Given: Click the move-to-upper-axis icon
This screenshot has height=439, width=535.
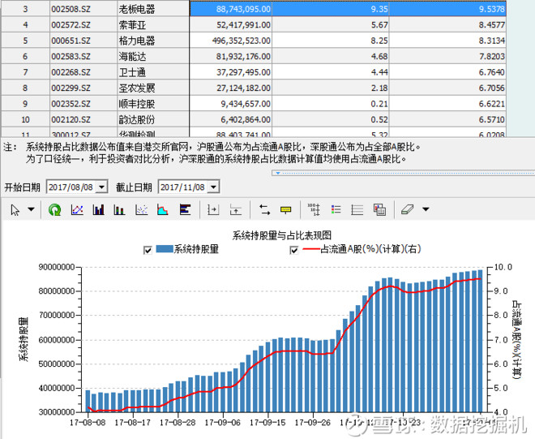Looking at the screenshot, I should coord(235,209).
